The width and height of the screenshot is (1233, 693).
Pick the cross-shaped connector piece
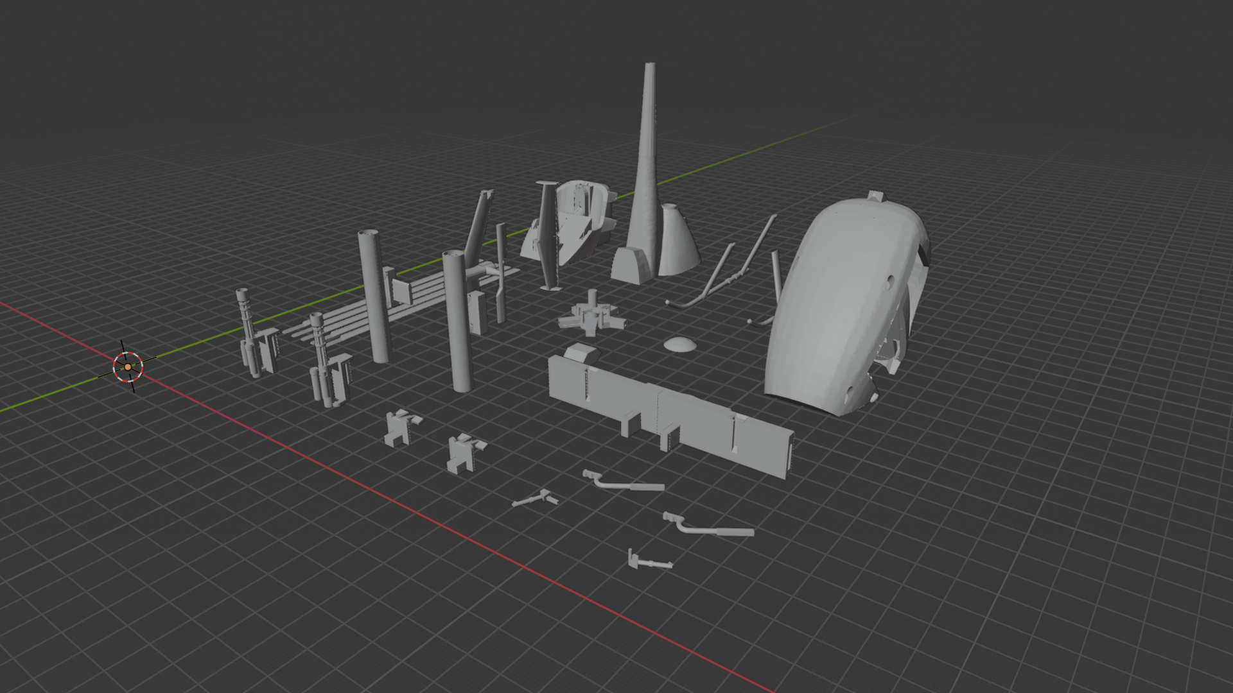[591, 314]
